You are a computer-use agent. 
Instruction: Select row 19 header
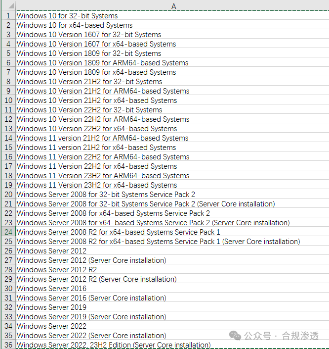pos(8,185)
